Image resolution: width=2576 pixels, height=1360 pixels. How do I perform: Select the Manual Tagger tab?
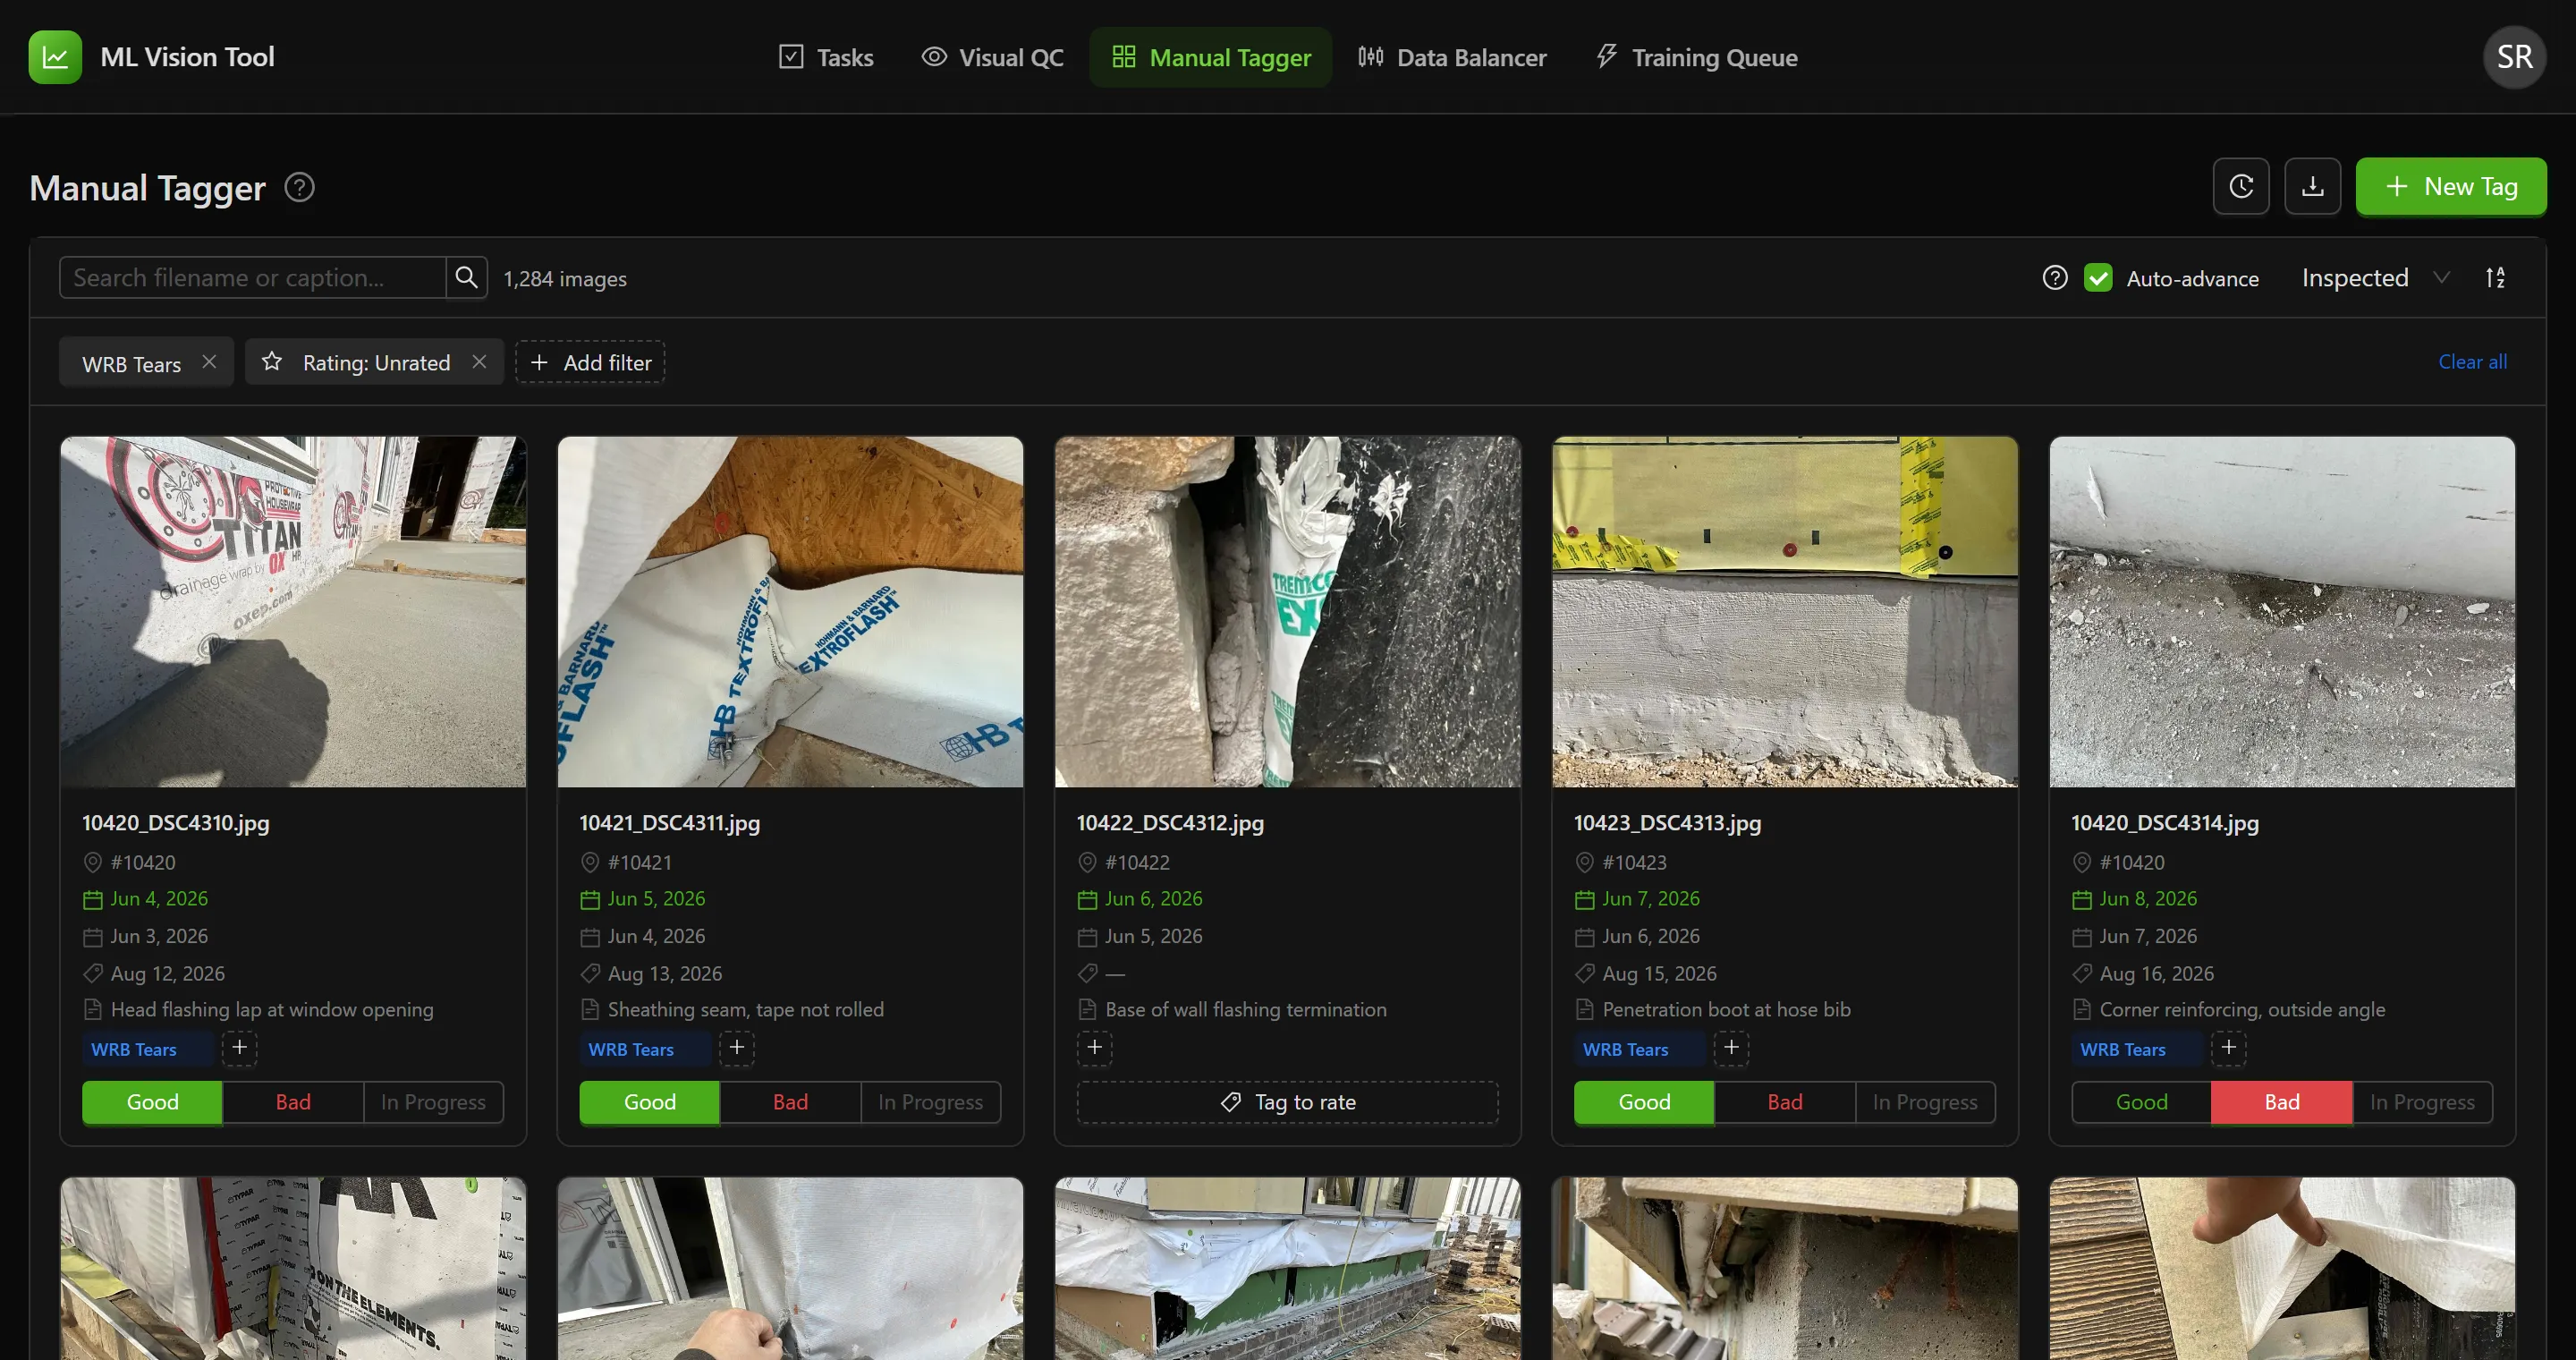(x=1210, y=57)
